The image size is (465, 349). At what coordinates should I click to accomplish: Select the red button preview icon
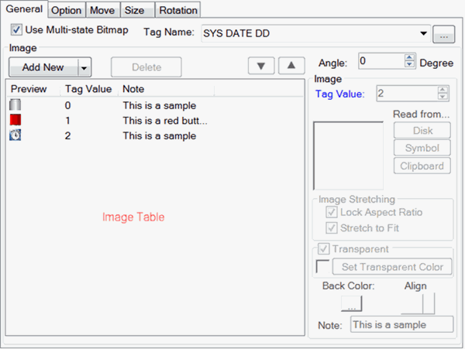(15, 120)
